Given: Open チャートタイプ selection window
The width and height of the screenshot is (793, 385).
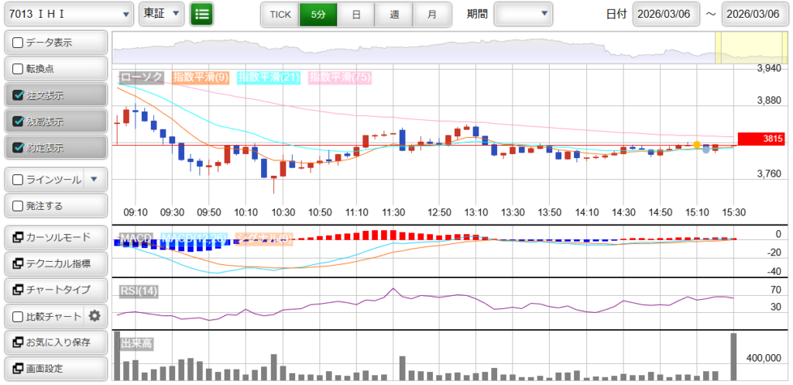Looking at the screenshot, I should (55, 290).
